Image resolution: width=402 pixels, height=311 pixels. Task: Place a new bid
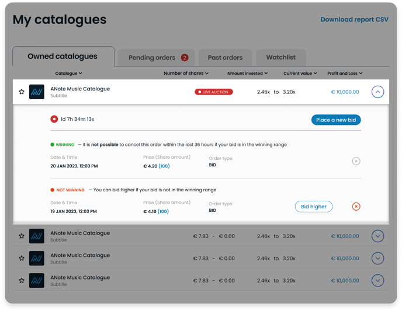pyautogui.click(x=336, y=120)
